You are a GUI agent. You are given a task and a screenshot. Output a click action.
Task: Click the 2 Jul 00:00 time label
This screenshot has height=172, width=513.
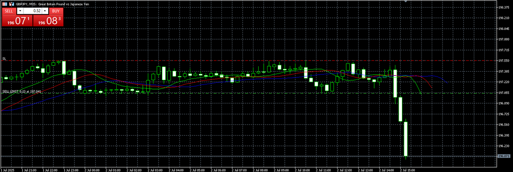92,169
